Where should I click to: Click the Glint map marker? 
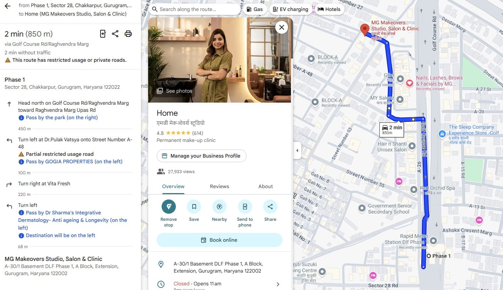[400, 79]
